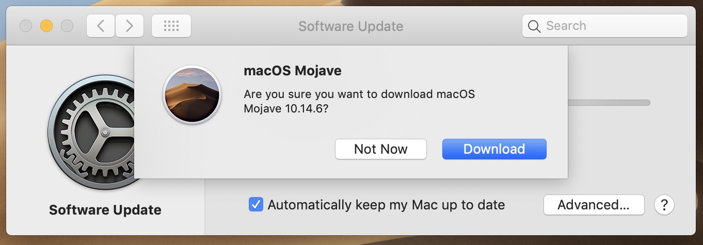Click the leftmost gray close window button
Screen dimensions: 703x245
coord(26,26)
